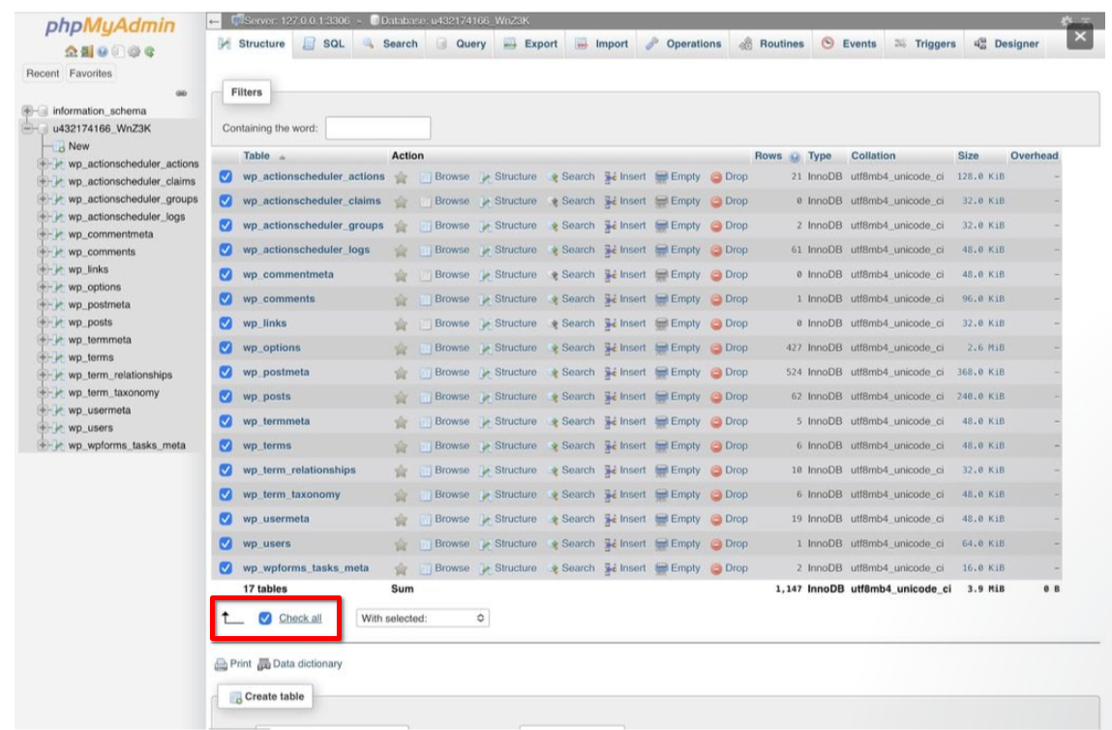1112x730 pixels.
Task: Expand wp_actionscheduler_actions in the sidebar tree
Action: [x=43, y=164]
